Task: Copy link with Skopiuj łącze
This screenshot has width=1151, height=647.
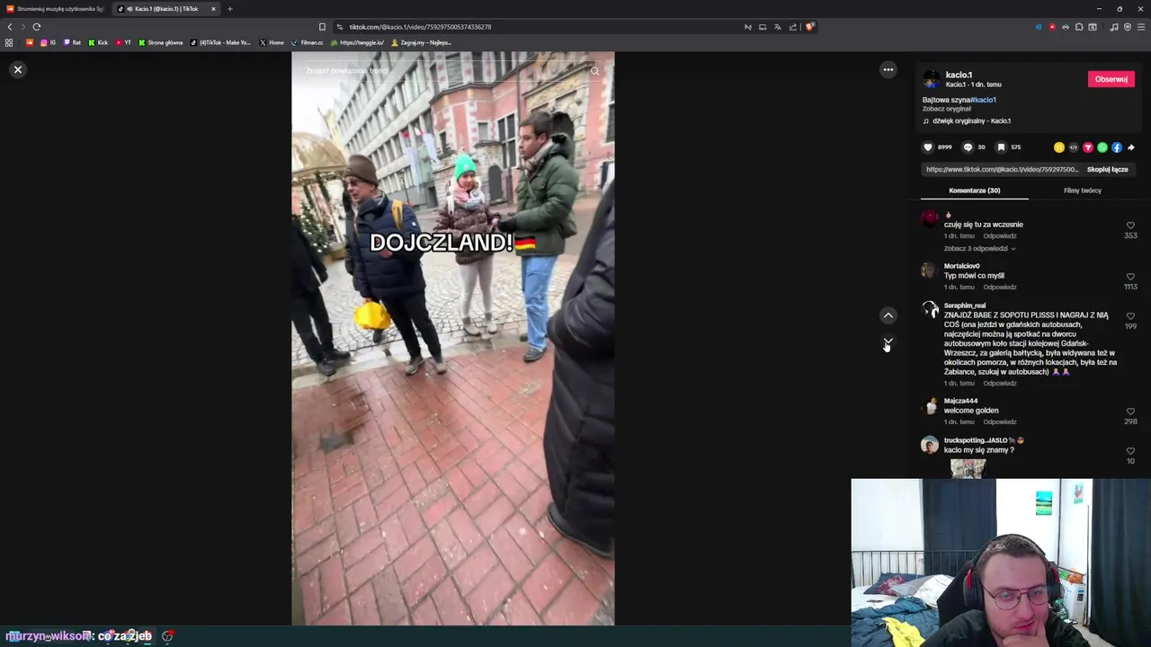Action: tap(1107, 169)
